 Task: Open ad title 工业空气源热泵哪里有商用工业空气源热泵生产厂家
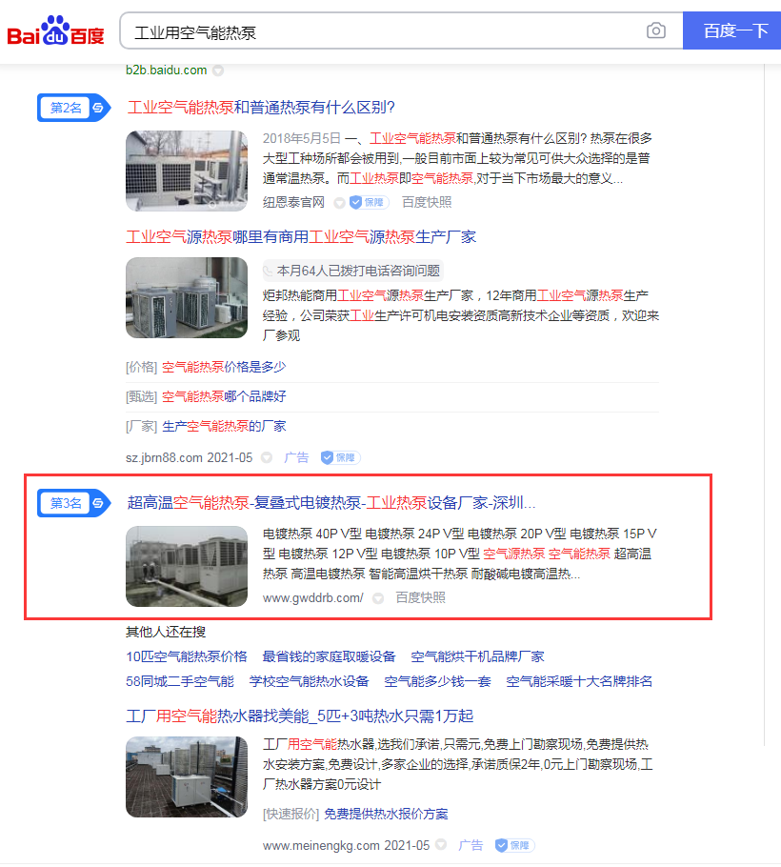pyautogui.click(x=301, y=237)
